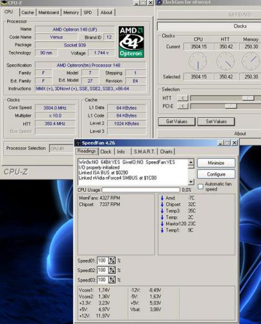
Task: Open the S.M.A.R.T. tab in SpeedFan
Action: tap(144, 152)
